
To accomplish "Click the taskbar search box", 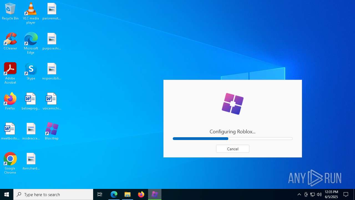I will (x=53, y=194).
